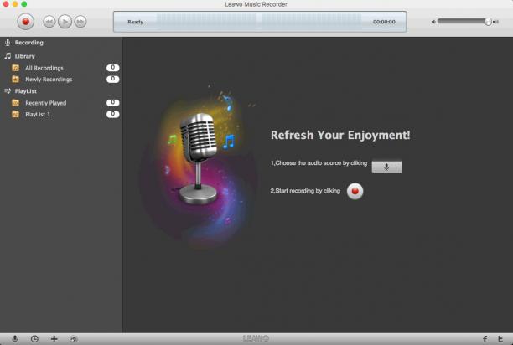Viewport: 513px width, 345px height.
Task: Close the window with the red button
Action: click(6, 4)
